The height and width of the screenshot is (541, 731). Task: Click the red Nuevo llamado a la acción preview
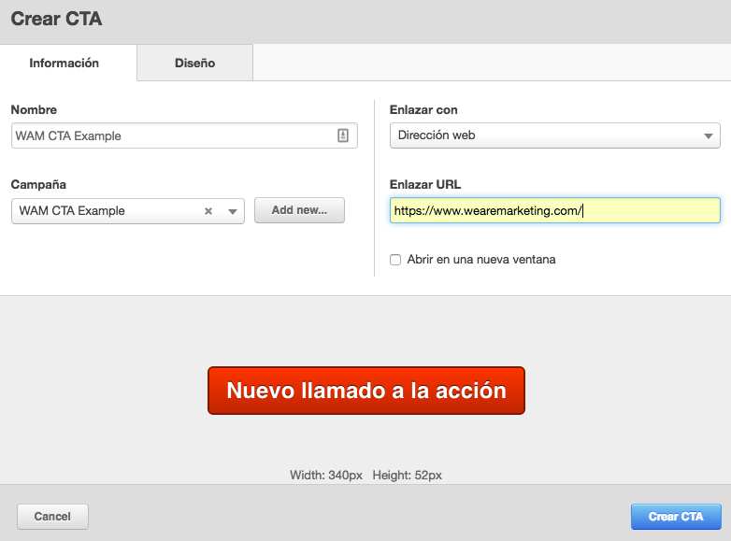(x=365, y=391)
